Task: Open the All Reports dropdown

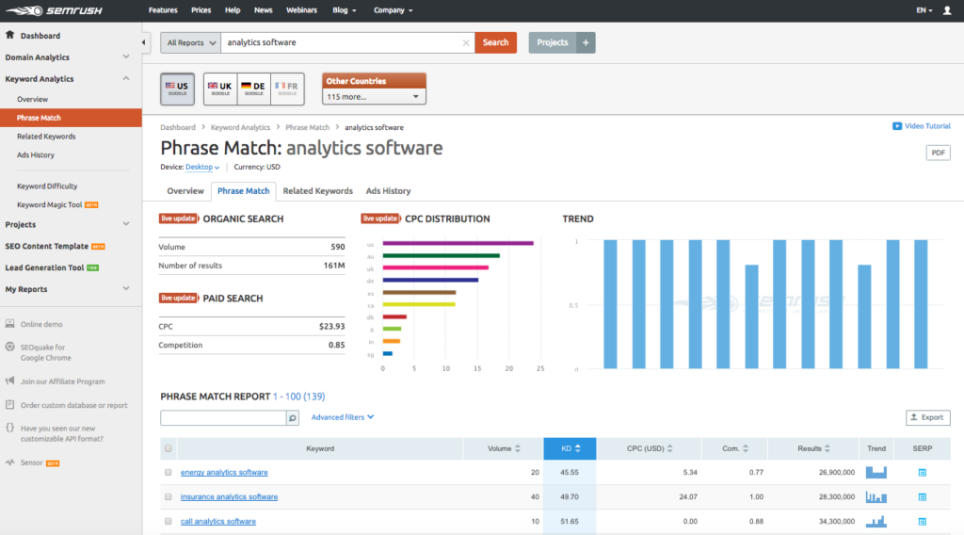Action: (x=190, y=42)
